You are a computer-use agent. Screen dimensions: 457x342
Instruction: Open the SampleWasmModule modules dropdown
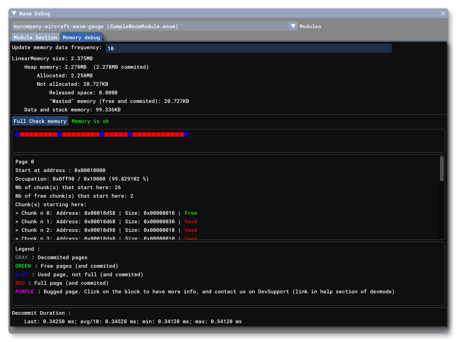coord(149,26)
